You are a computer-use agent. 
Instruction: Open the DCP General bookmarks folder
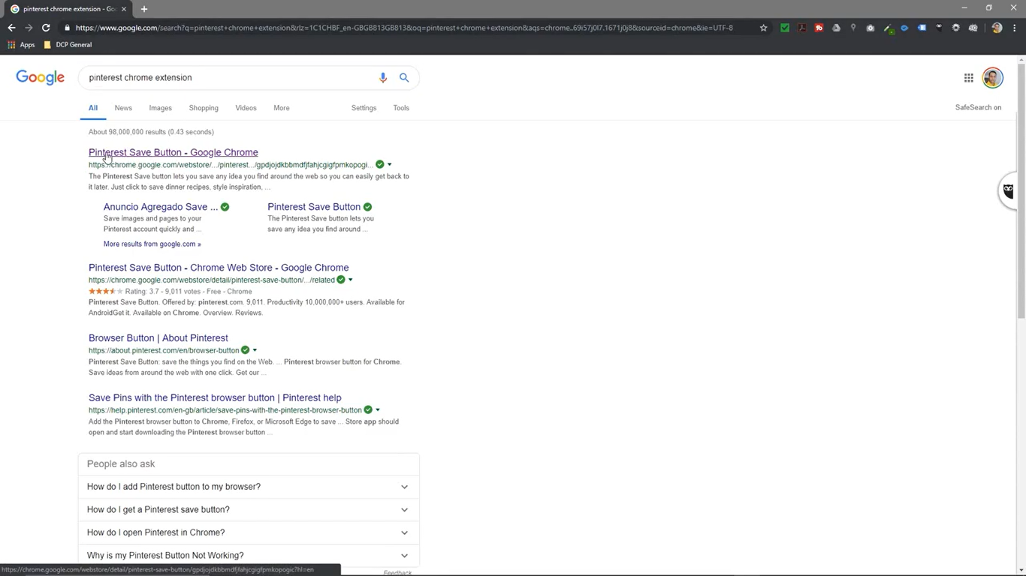pyautogui.click(x=68, y=45)
